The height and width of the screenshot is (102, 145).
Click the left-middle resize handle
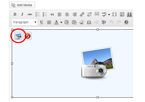12,63
